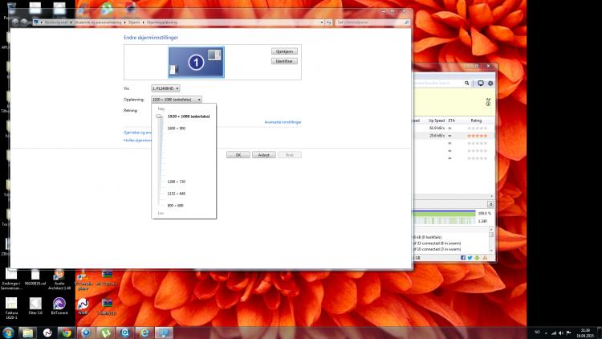Open the 06100818.cal desktop file
602x339 pixels.
(x=35, y=277)
